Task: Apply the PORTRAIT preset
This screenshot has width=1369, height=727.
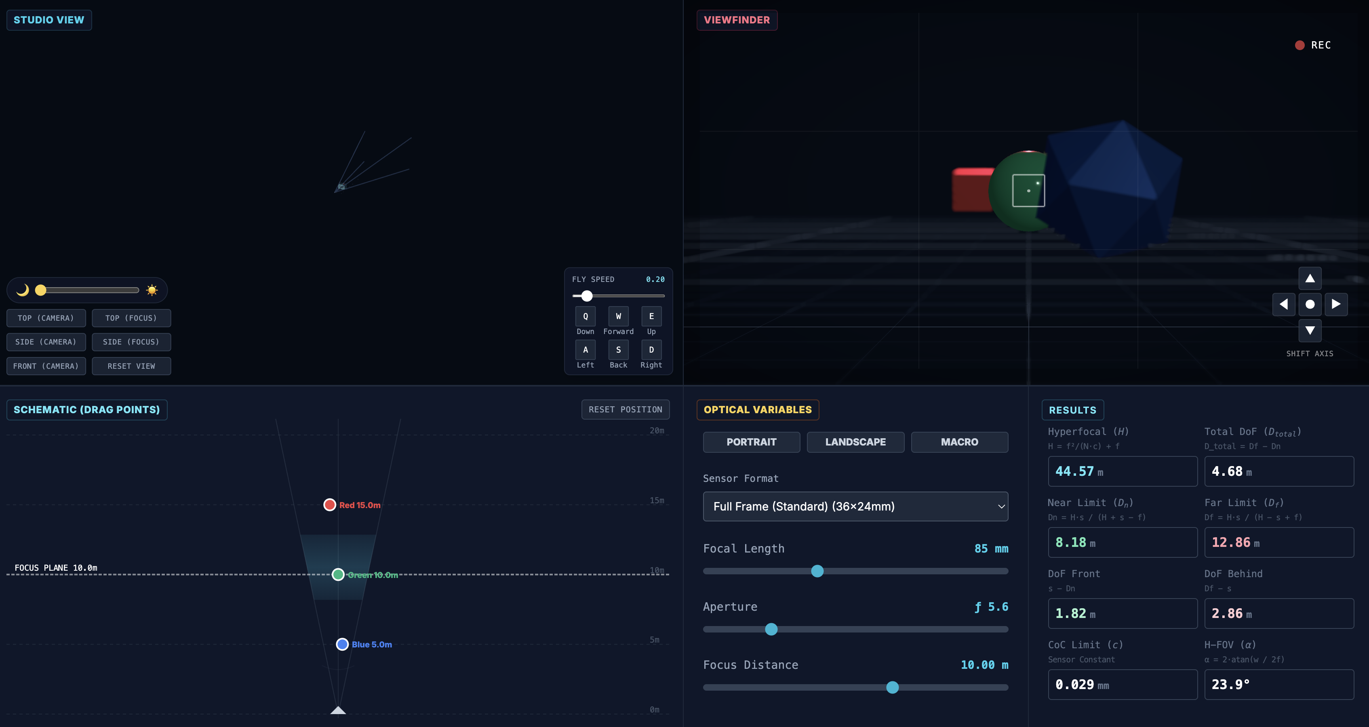Action: coord(751,442)
